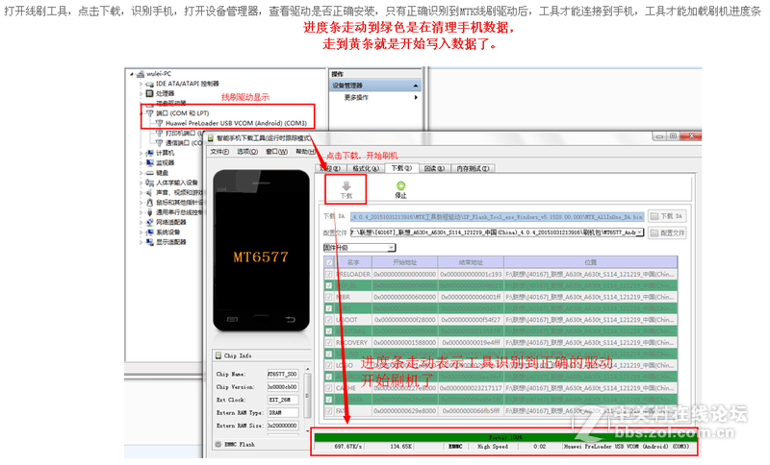Switch to the 格式化(A) tab
Image resolution: width=770 pixels, height=465 pixels.
(x=366, y=168)
